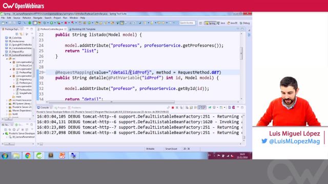Switch to the Java perspective

[x=221, y=23]
